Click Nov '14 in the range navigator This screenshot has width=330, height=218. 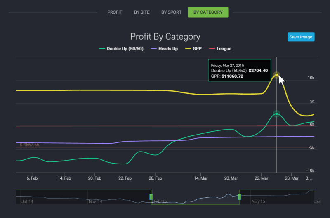tap(95, 201)
